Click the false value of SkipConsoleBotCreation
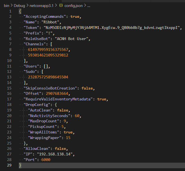Image resolution: width=185 pixels, height=171 pixels. tap(87, 88)
